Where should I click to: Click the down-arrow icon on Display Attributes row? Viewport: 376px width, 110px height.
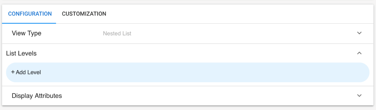click(359, 96)
